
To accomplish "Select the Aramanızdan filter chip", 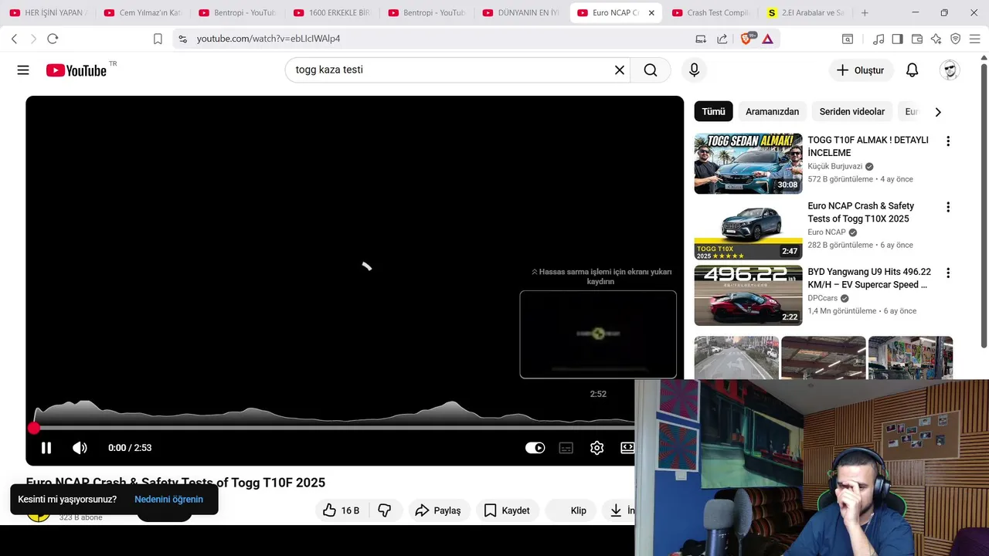I will click(x=772, y=112).
